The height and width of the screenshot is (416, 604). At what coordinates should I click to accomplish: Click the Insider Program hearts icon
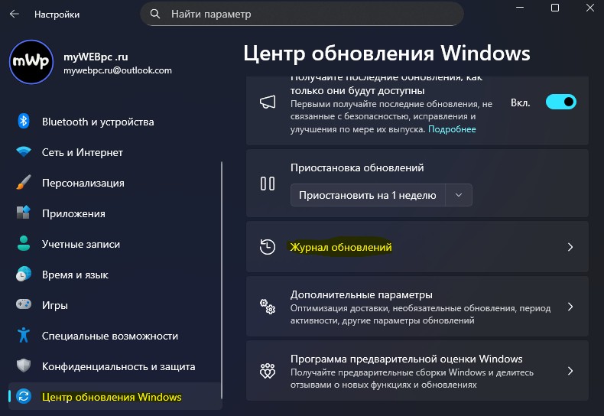[x=268, y=371]
